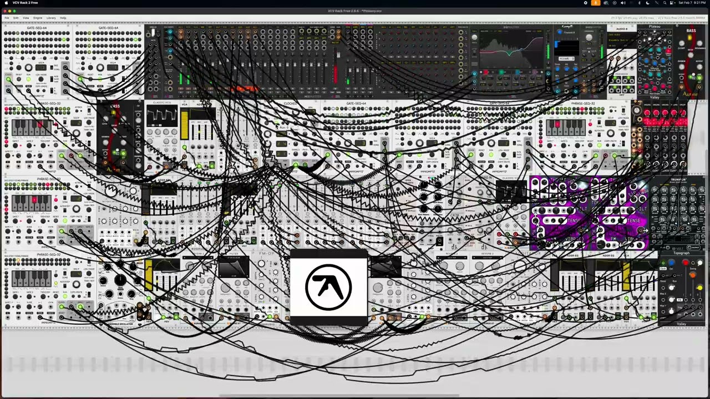The width and height of the screenshot is (710, 399).
Task: Click SEQ# display on PHRASE-SEQ-32 beside drums
Action: [x=611, y=123]
